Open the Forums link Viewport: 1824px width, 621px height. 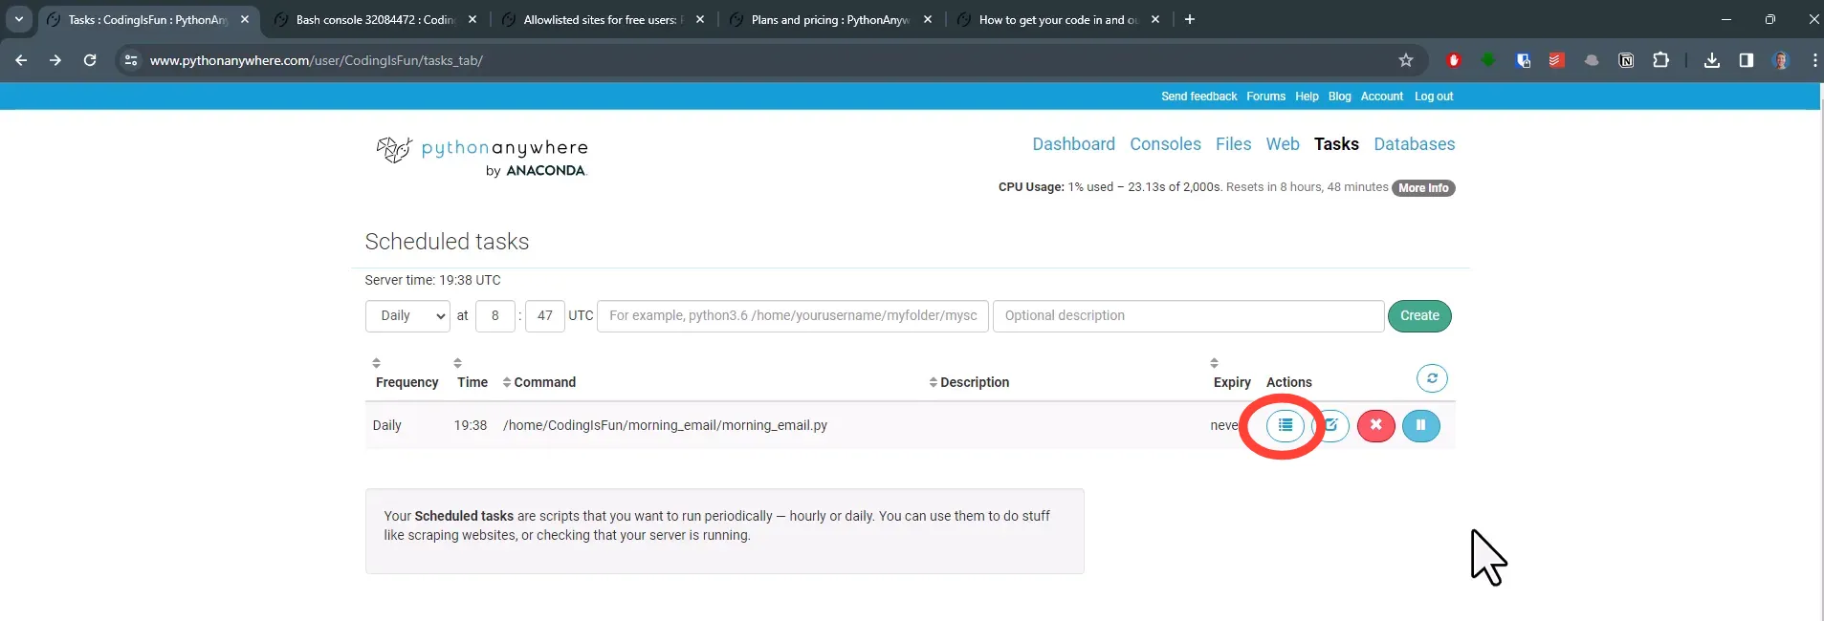[1265, 96]
